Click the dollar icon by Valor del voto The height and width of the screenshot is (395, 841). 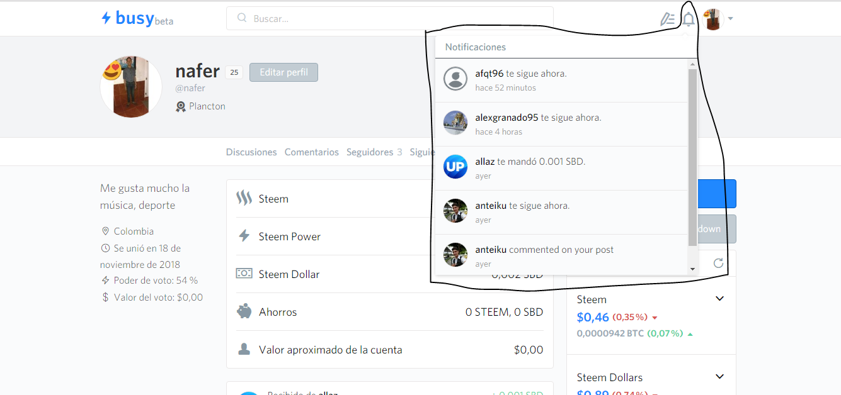pos(105,297)
